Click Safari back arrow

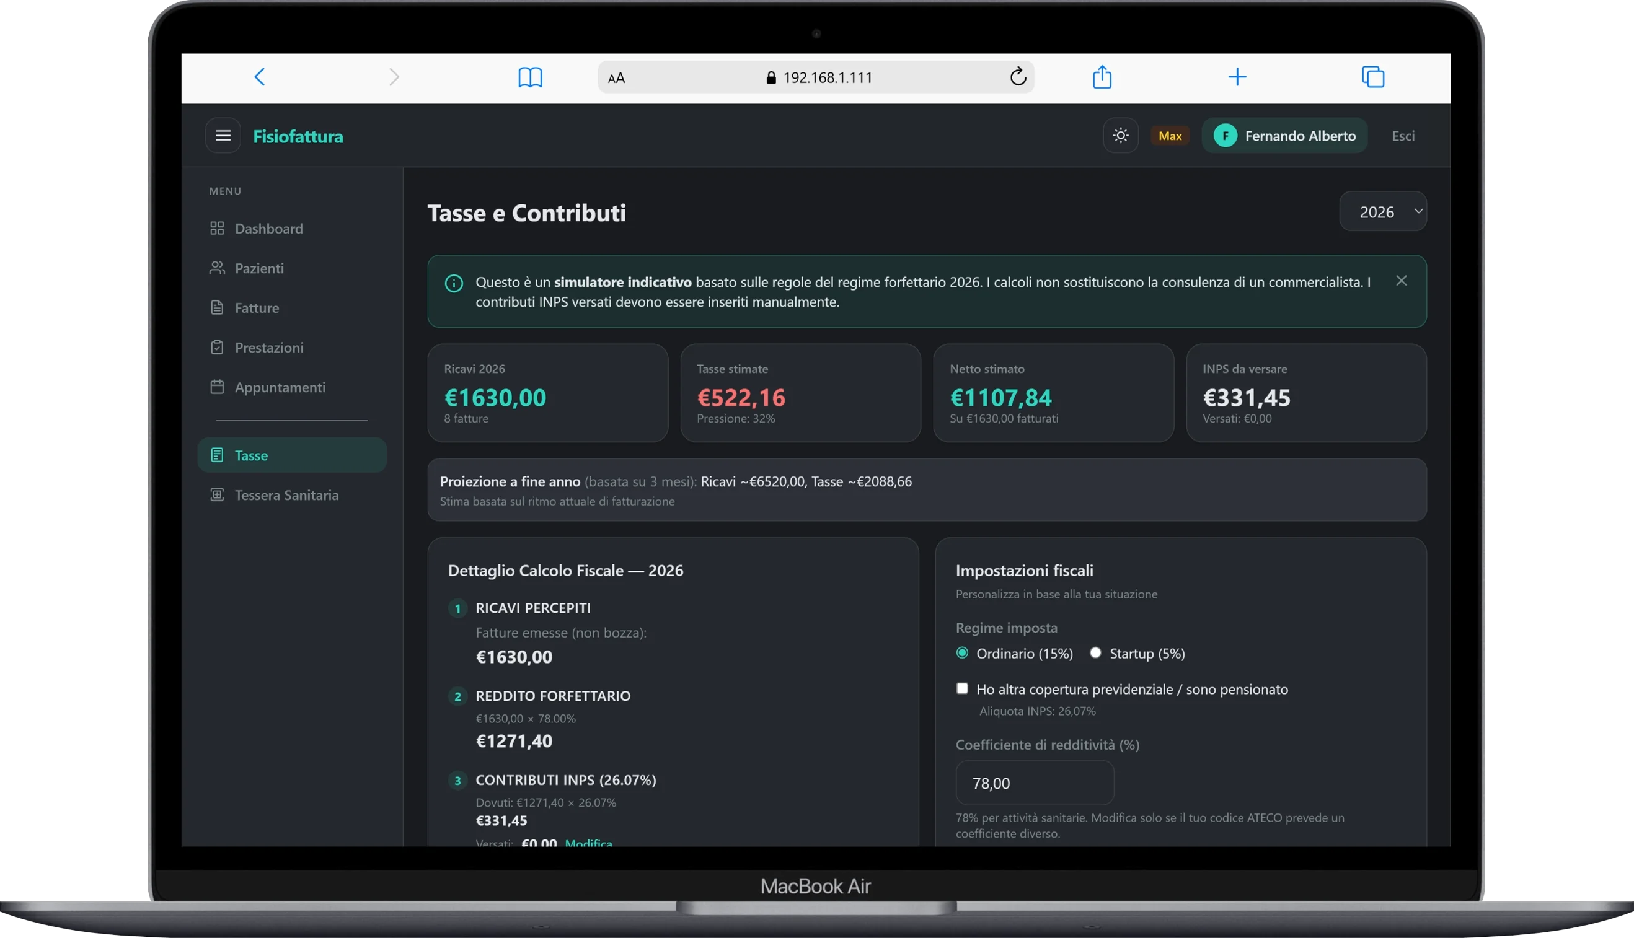(x=260, y=77)
